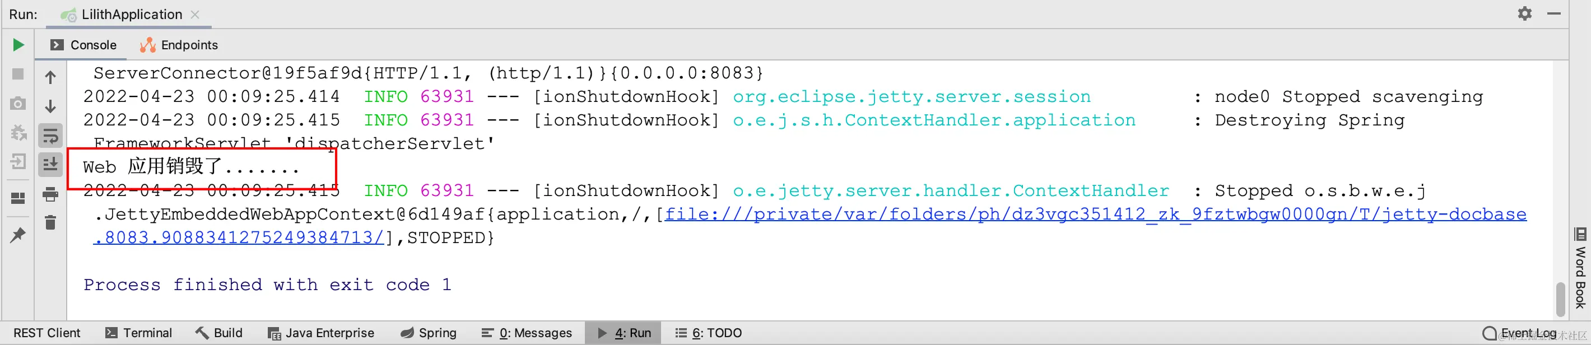This screenshot has height=345, width=1591.
Task: Click the ServerConnector@19f5af9d console line
Action: pos(429,73)
